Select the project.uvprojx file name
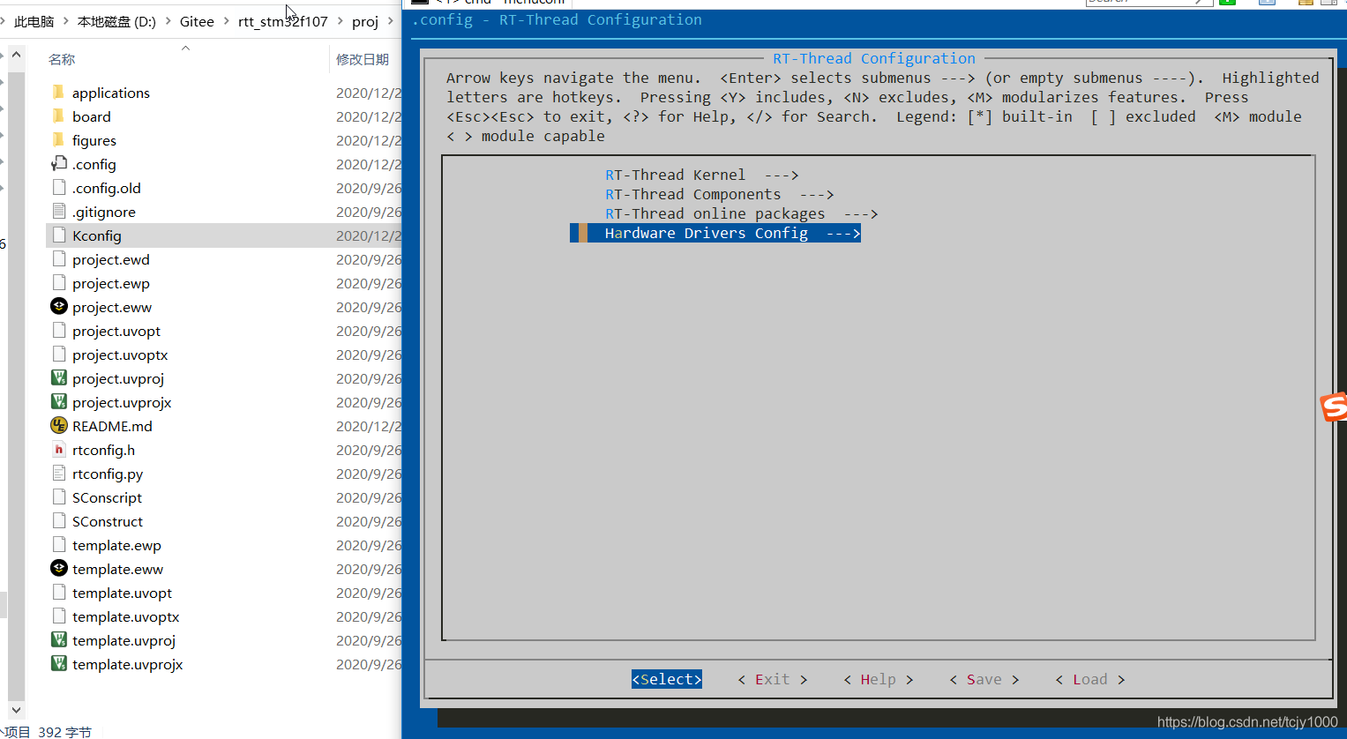 [122, 402]
